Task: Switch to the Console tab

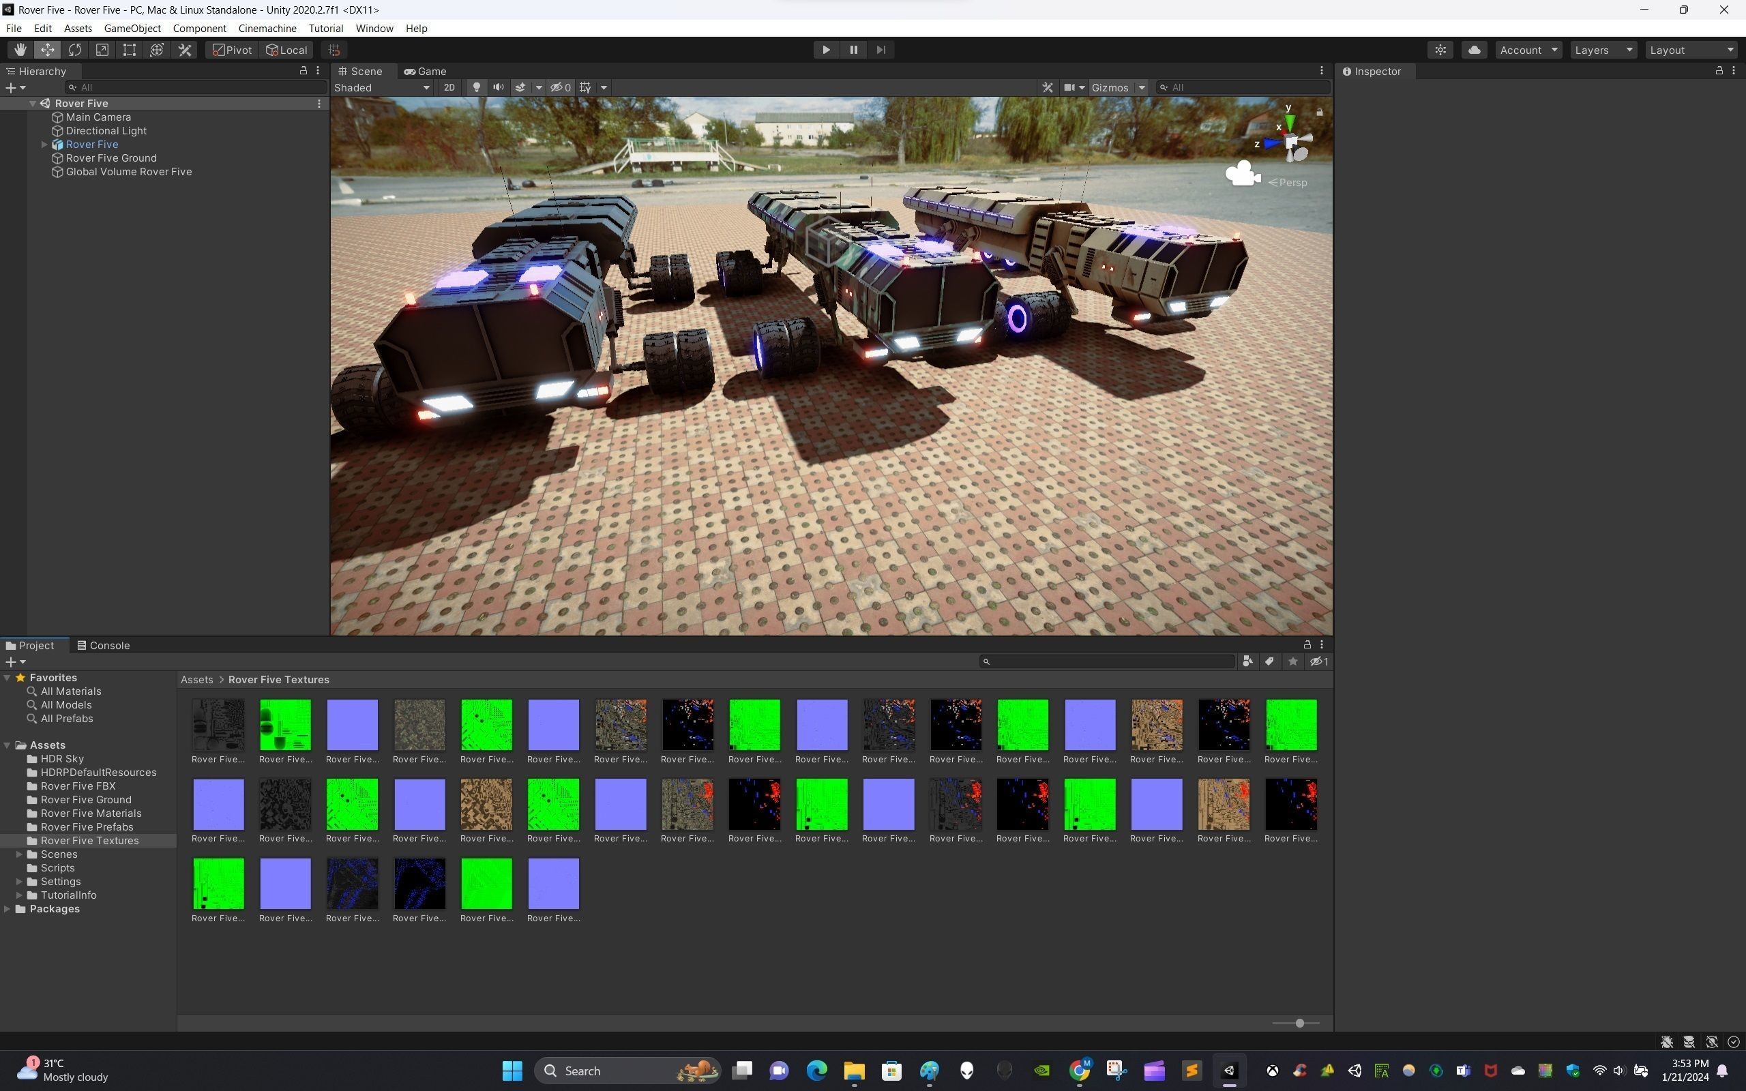Action: click(x=104, y=645)
